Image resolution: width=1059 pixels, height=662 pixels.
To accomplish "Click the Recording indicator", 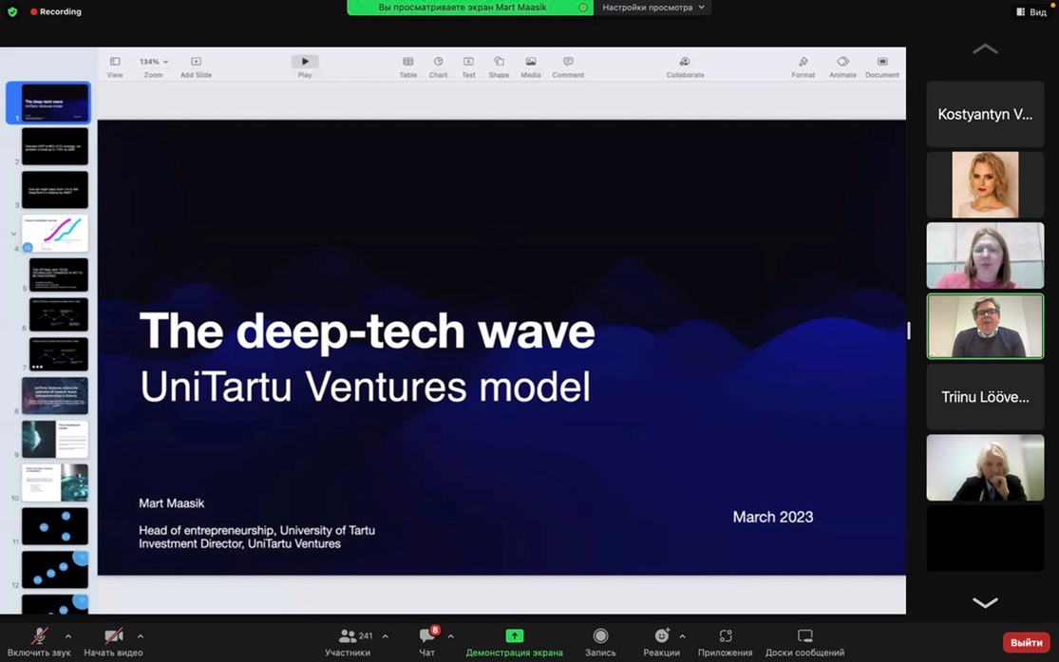I will click(55, 11).
